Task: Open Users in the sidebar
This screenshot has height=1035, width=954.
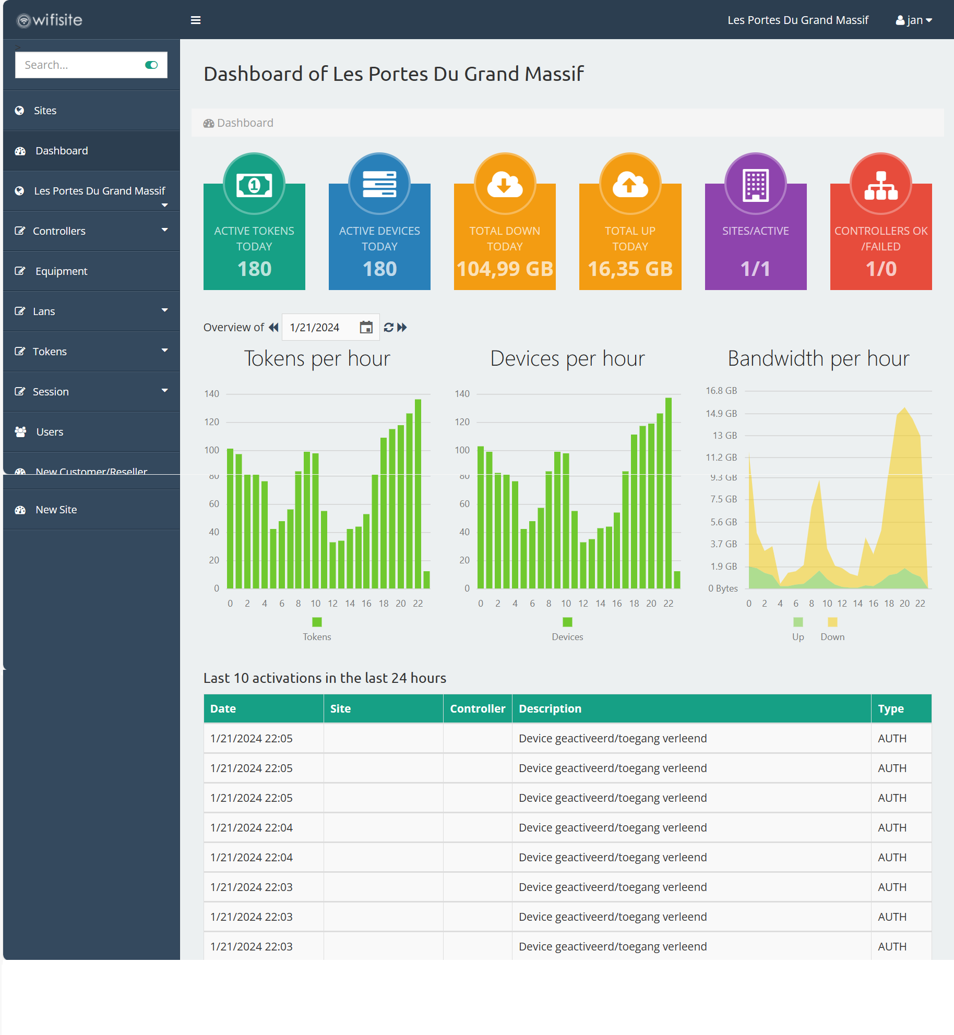Action: click(x=91, y=432)
